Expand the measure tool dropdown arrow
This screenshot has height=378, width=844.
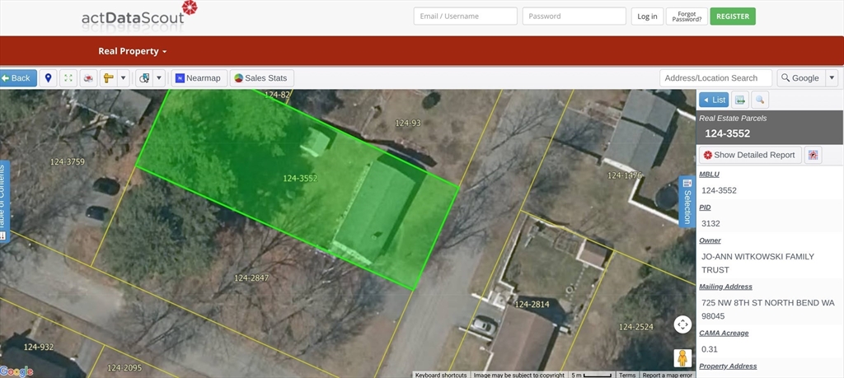pyautogui.click(x=123, y=78)
